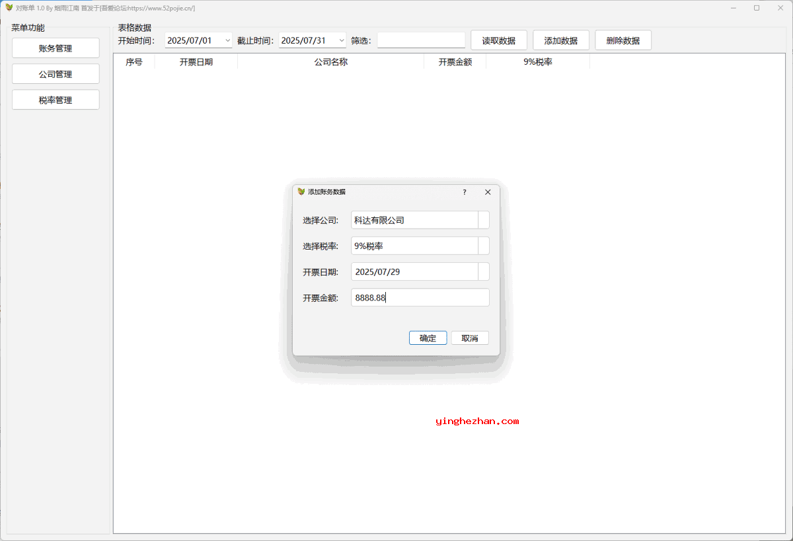The width and height of the screenshot is (793, 541).
Task: Select the 9%税率 column header
Action: pyautogui.click(x=537, y=61)
